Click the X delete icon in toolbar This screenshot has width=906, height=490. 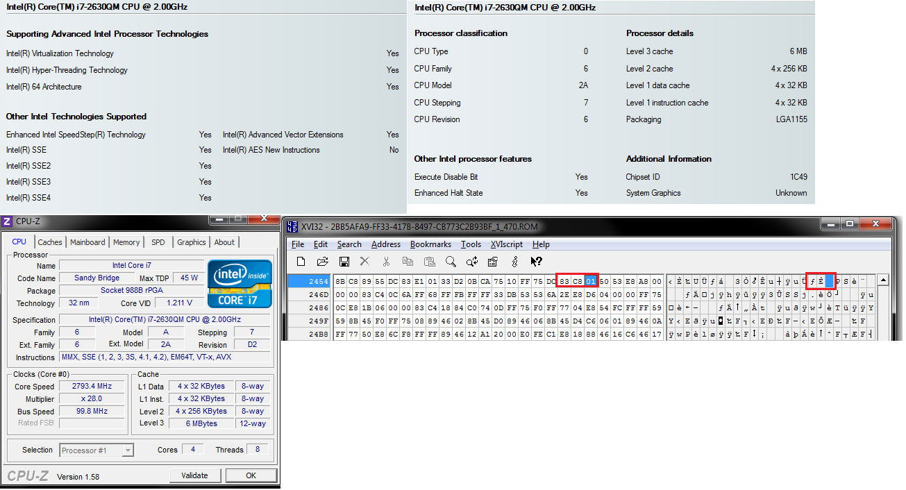pyautogui.click(x=364, y=262)
